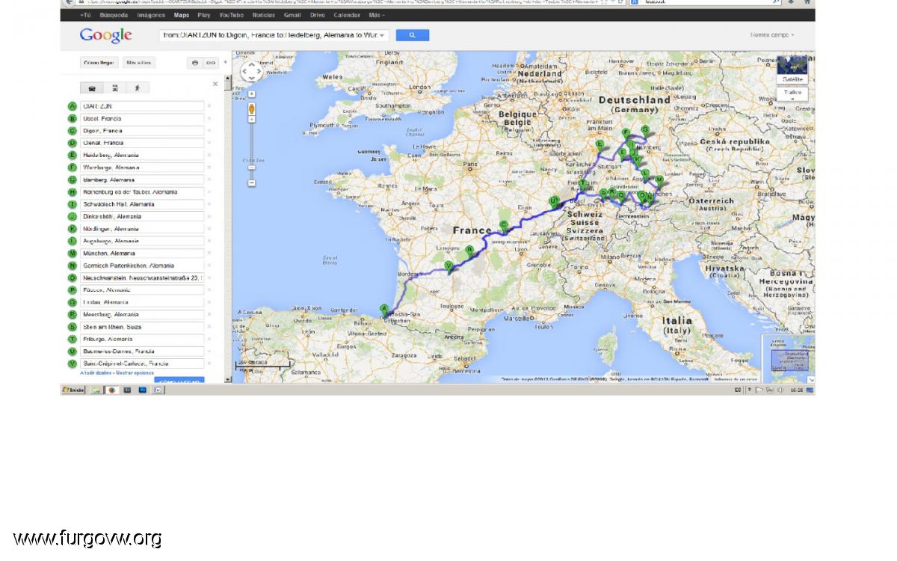
Task: Click the Friburgo, Alemania waypoint field
Action: (142, 339)
